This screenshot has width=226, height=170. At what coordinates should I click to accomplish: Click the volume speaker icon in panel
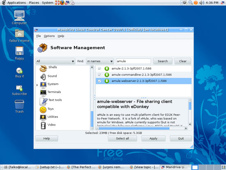(x=202, y=2)
